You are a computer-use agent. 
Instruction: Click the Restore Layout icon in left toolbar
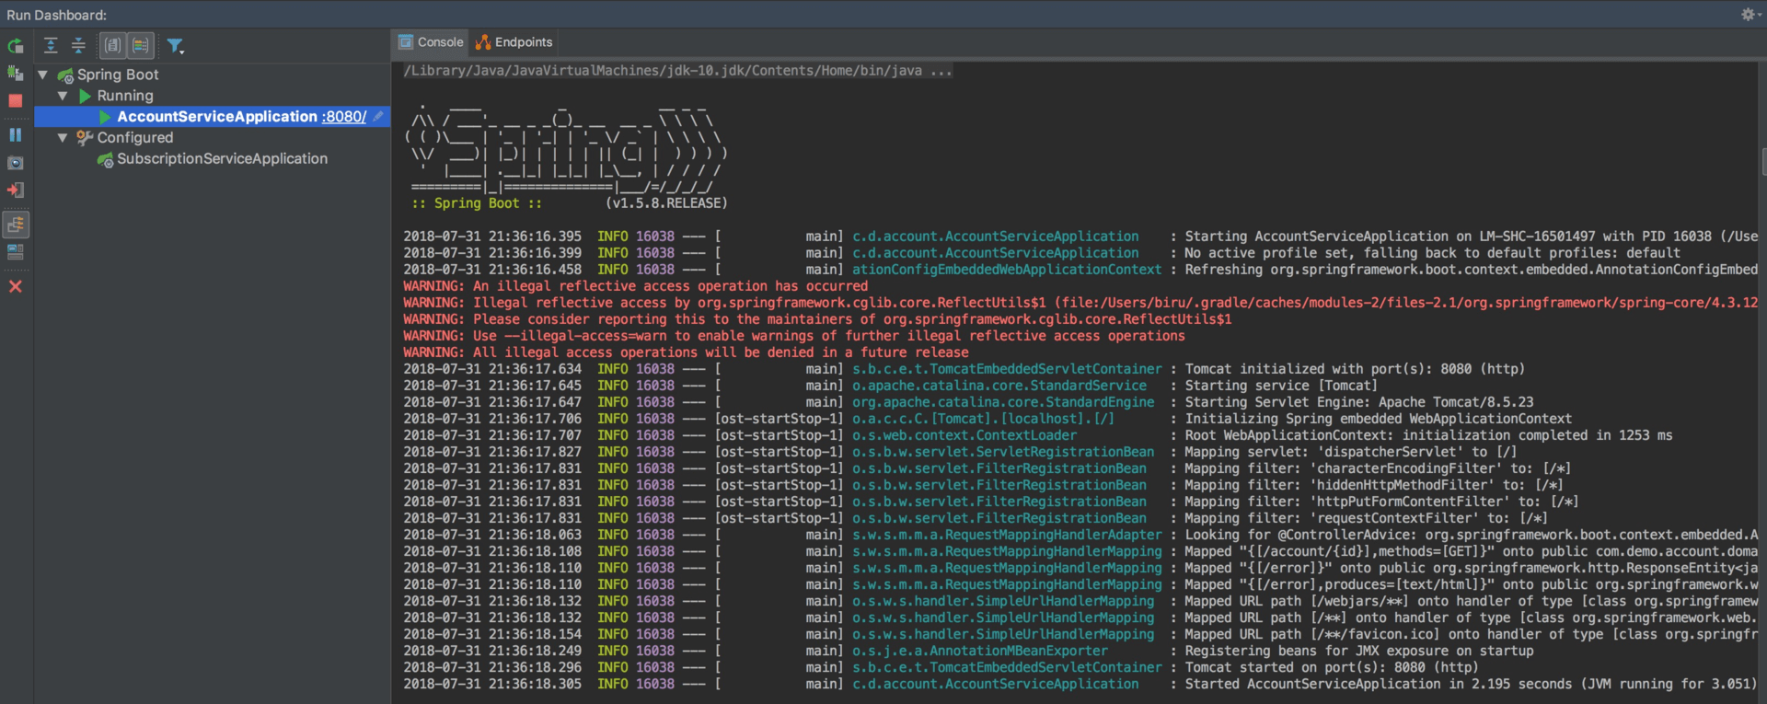16,252
